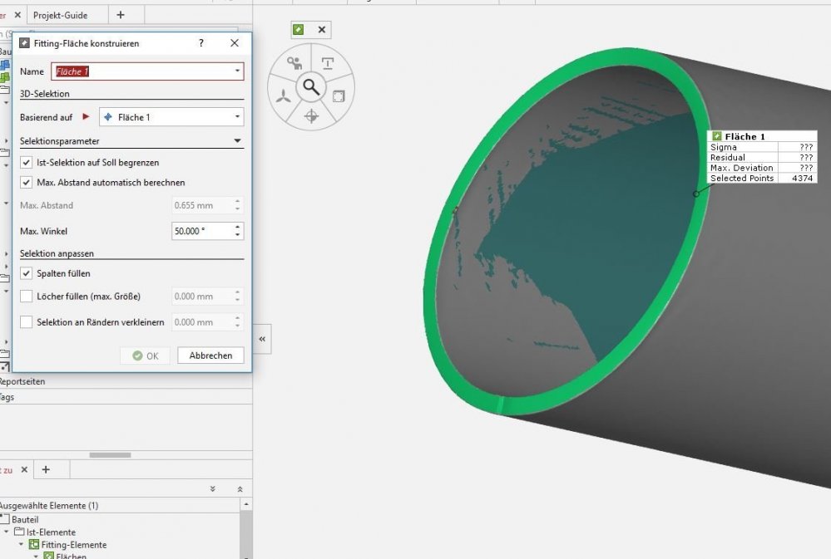Add a new tab next to Projekt-Guide
The width and height of the screenshot is (831, 559).
[x=121, y=15]
